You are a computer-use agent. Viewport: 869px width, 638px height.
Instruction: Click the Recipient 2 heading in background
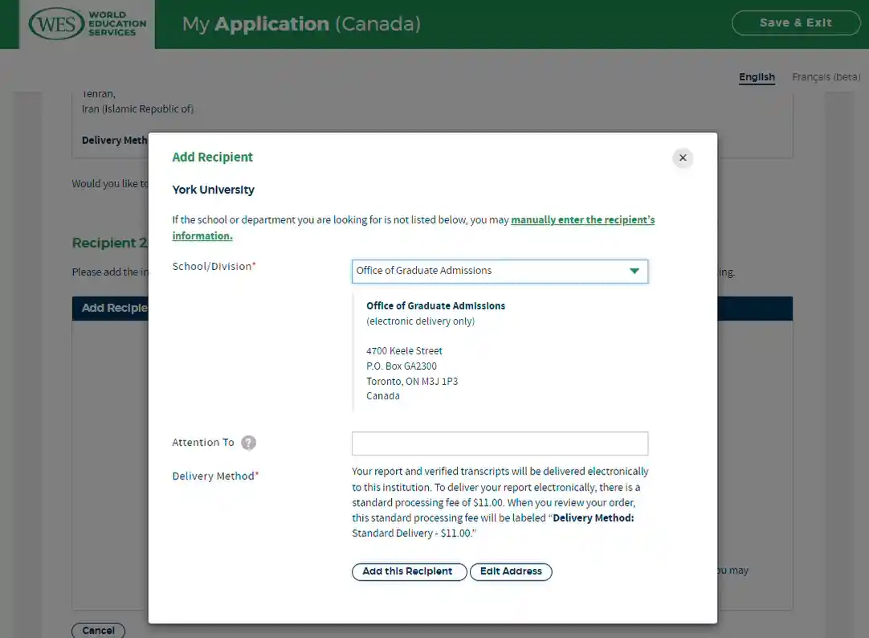tap(110, 243)
